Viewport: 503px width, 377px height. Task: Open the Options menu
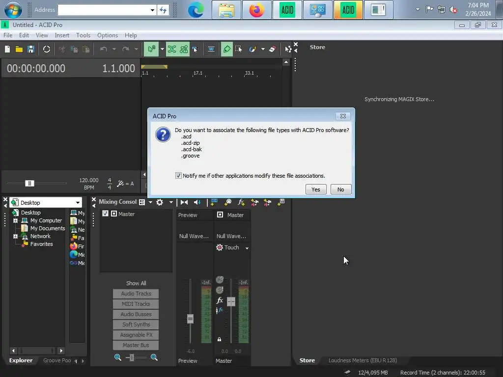click(108, 35)
